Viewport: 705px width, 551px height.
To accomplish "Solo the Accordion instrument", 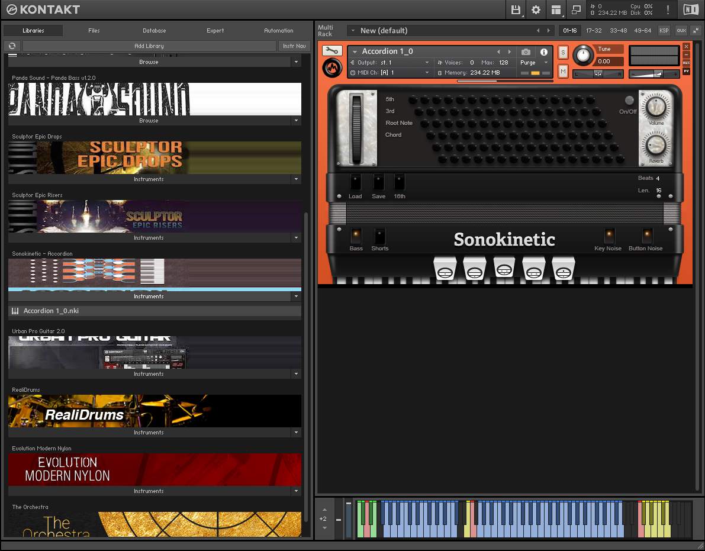I will [563, 53].
